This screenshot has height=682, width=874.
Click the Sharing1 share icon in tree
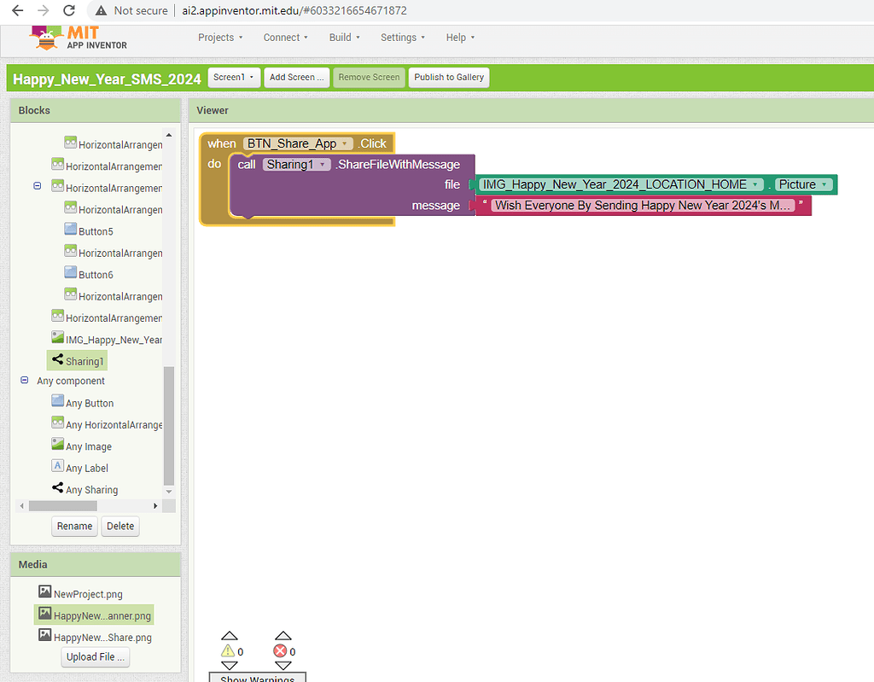coord(57,360)
